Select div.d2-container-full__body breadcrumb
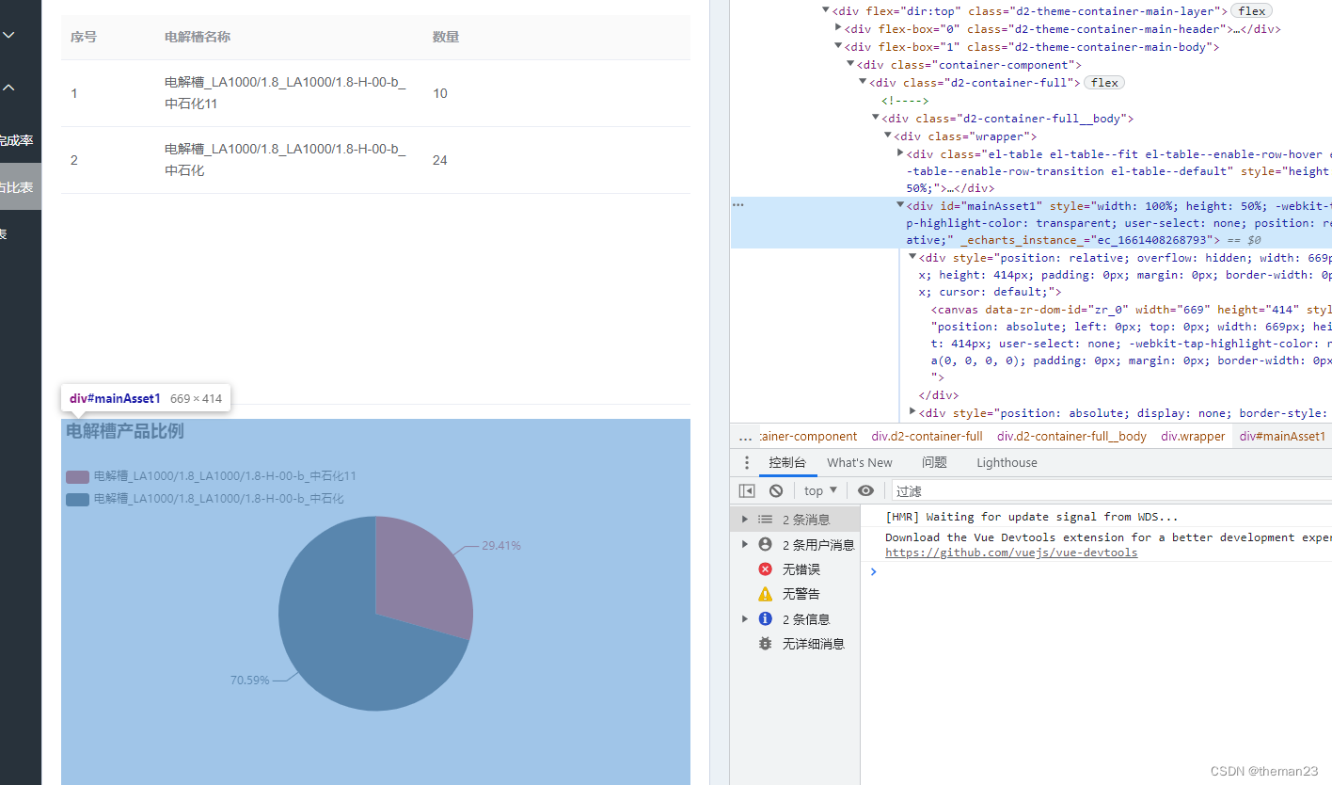 coord(1071,437)
